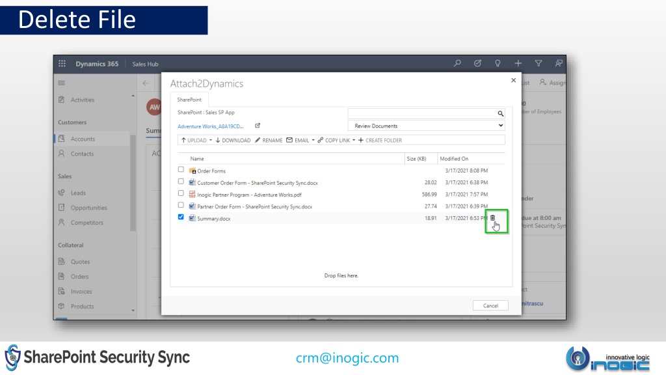Select the SharePoint tab
This screenshot has height=375, width=666.
[189, 100]
